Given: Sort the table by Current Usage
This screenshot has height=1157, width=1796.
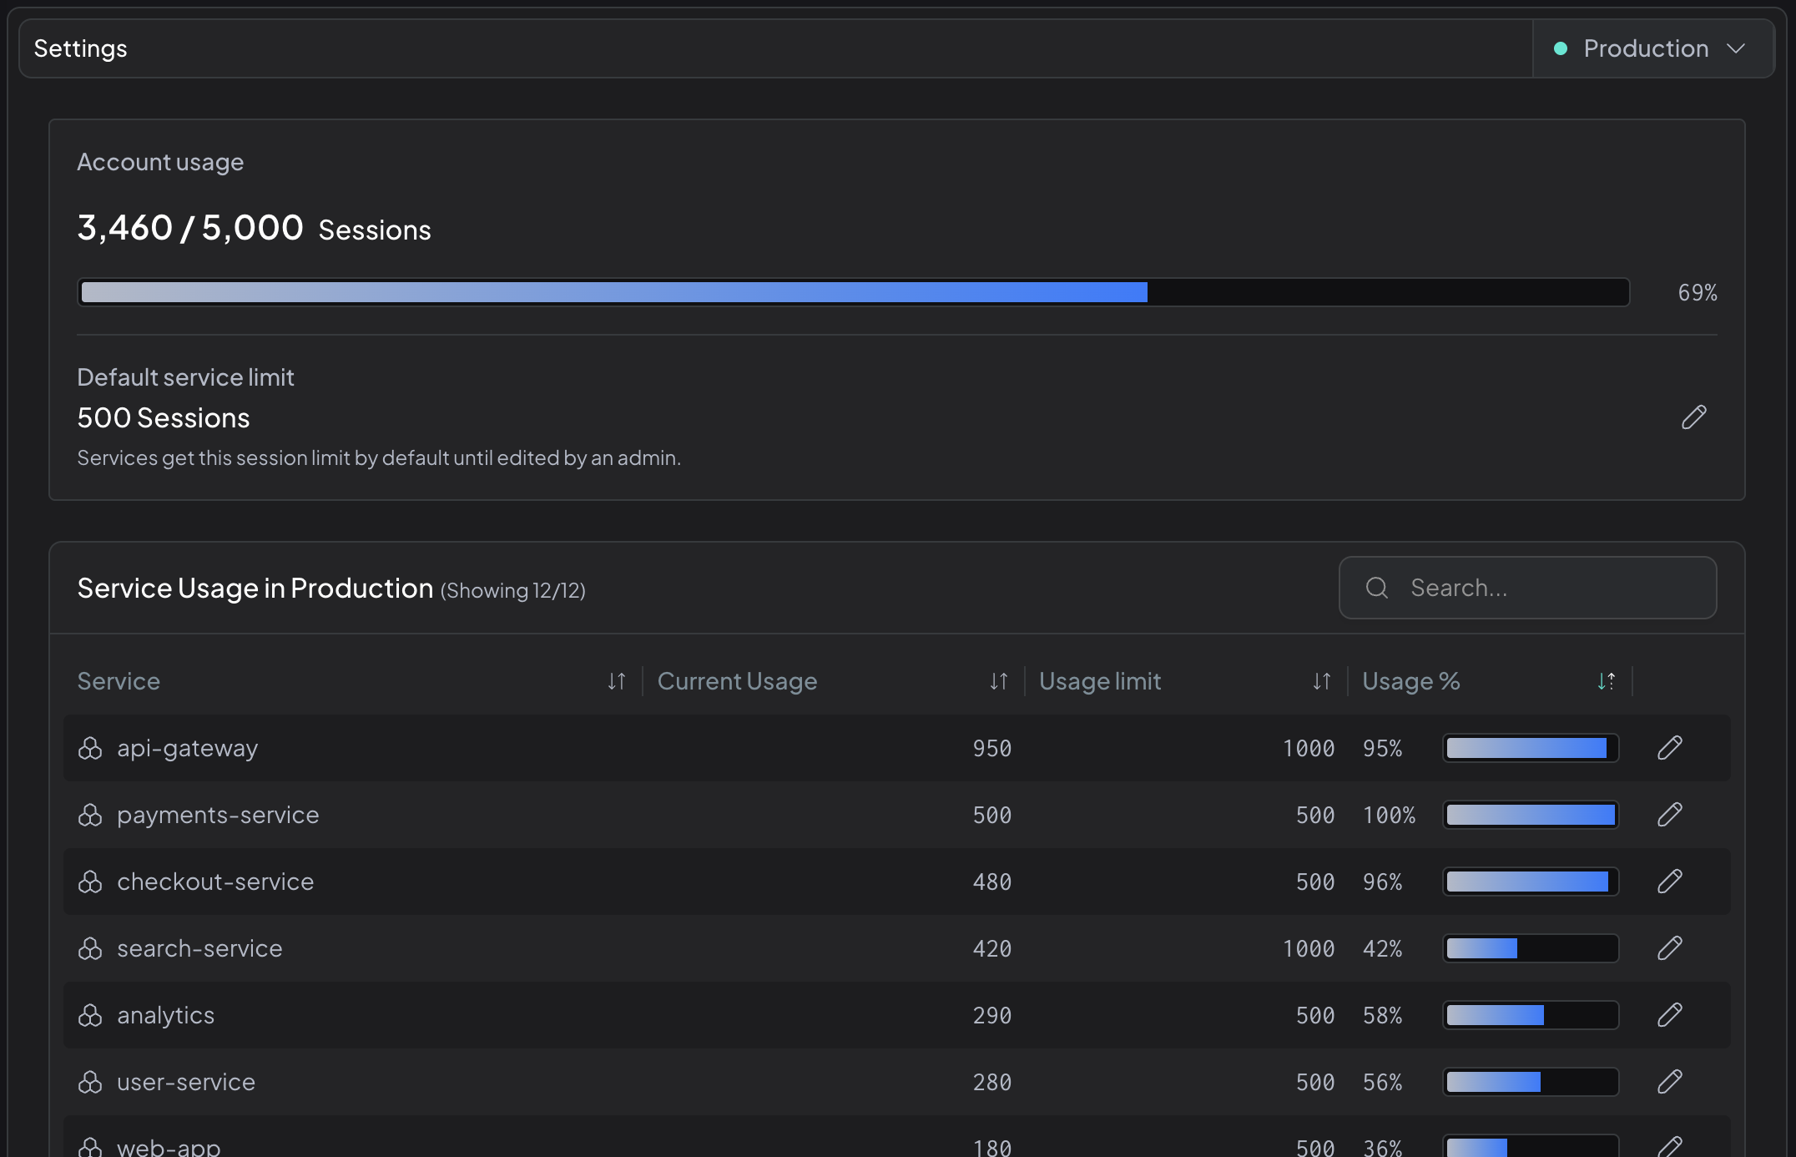Looking at the screenshot, I should pos(998,681).
